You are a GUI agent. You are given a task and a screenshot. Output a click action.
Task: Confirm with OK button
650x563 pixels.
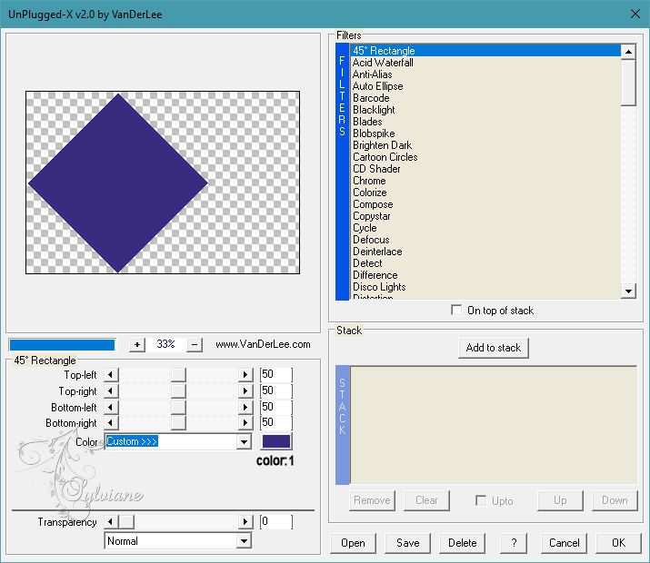(x=618, y=543)
